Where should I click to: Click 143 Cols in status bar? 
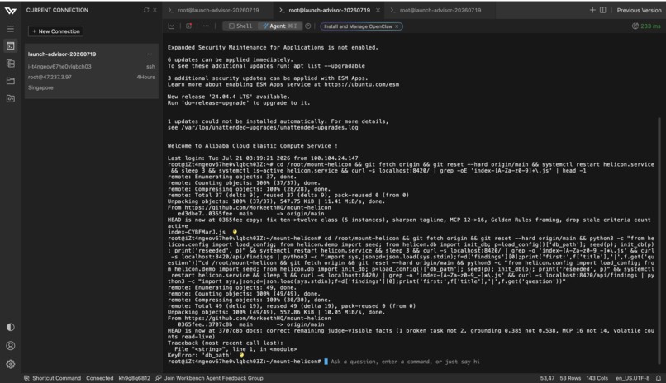pyautogui.click(x=597, y=378)
